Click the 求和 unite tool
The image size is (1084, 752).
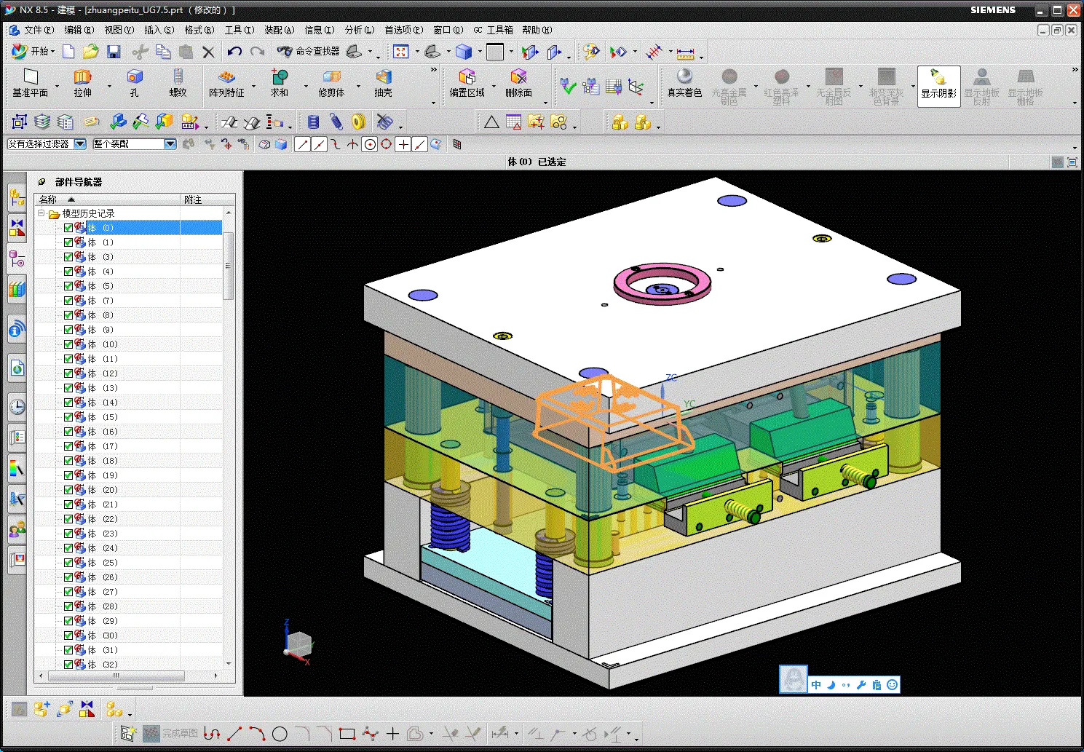pos(280,84)
